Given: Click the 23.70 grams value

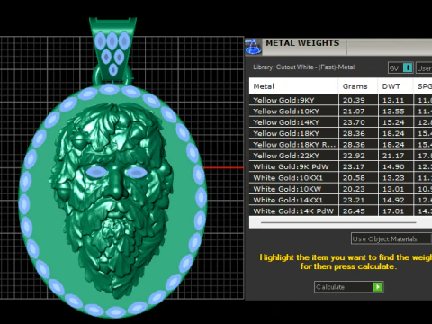Looking at the screenshot, I should point(354,122).
